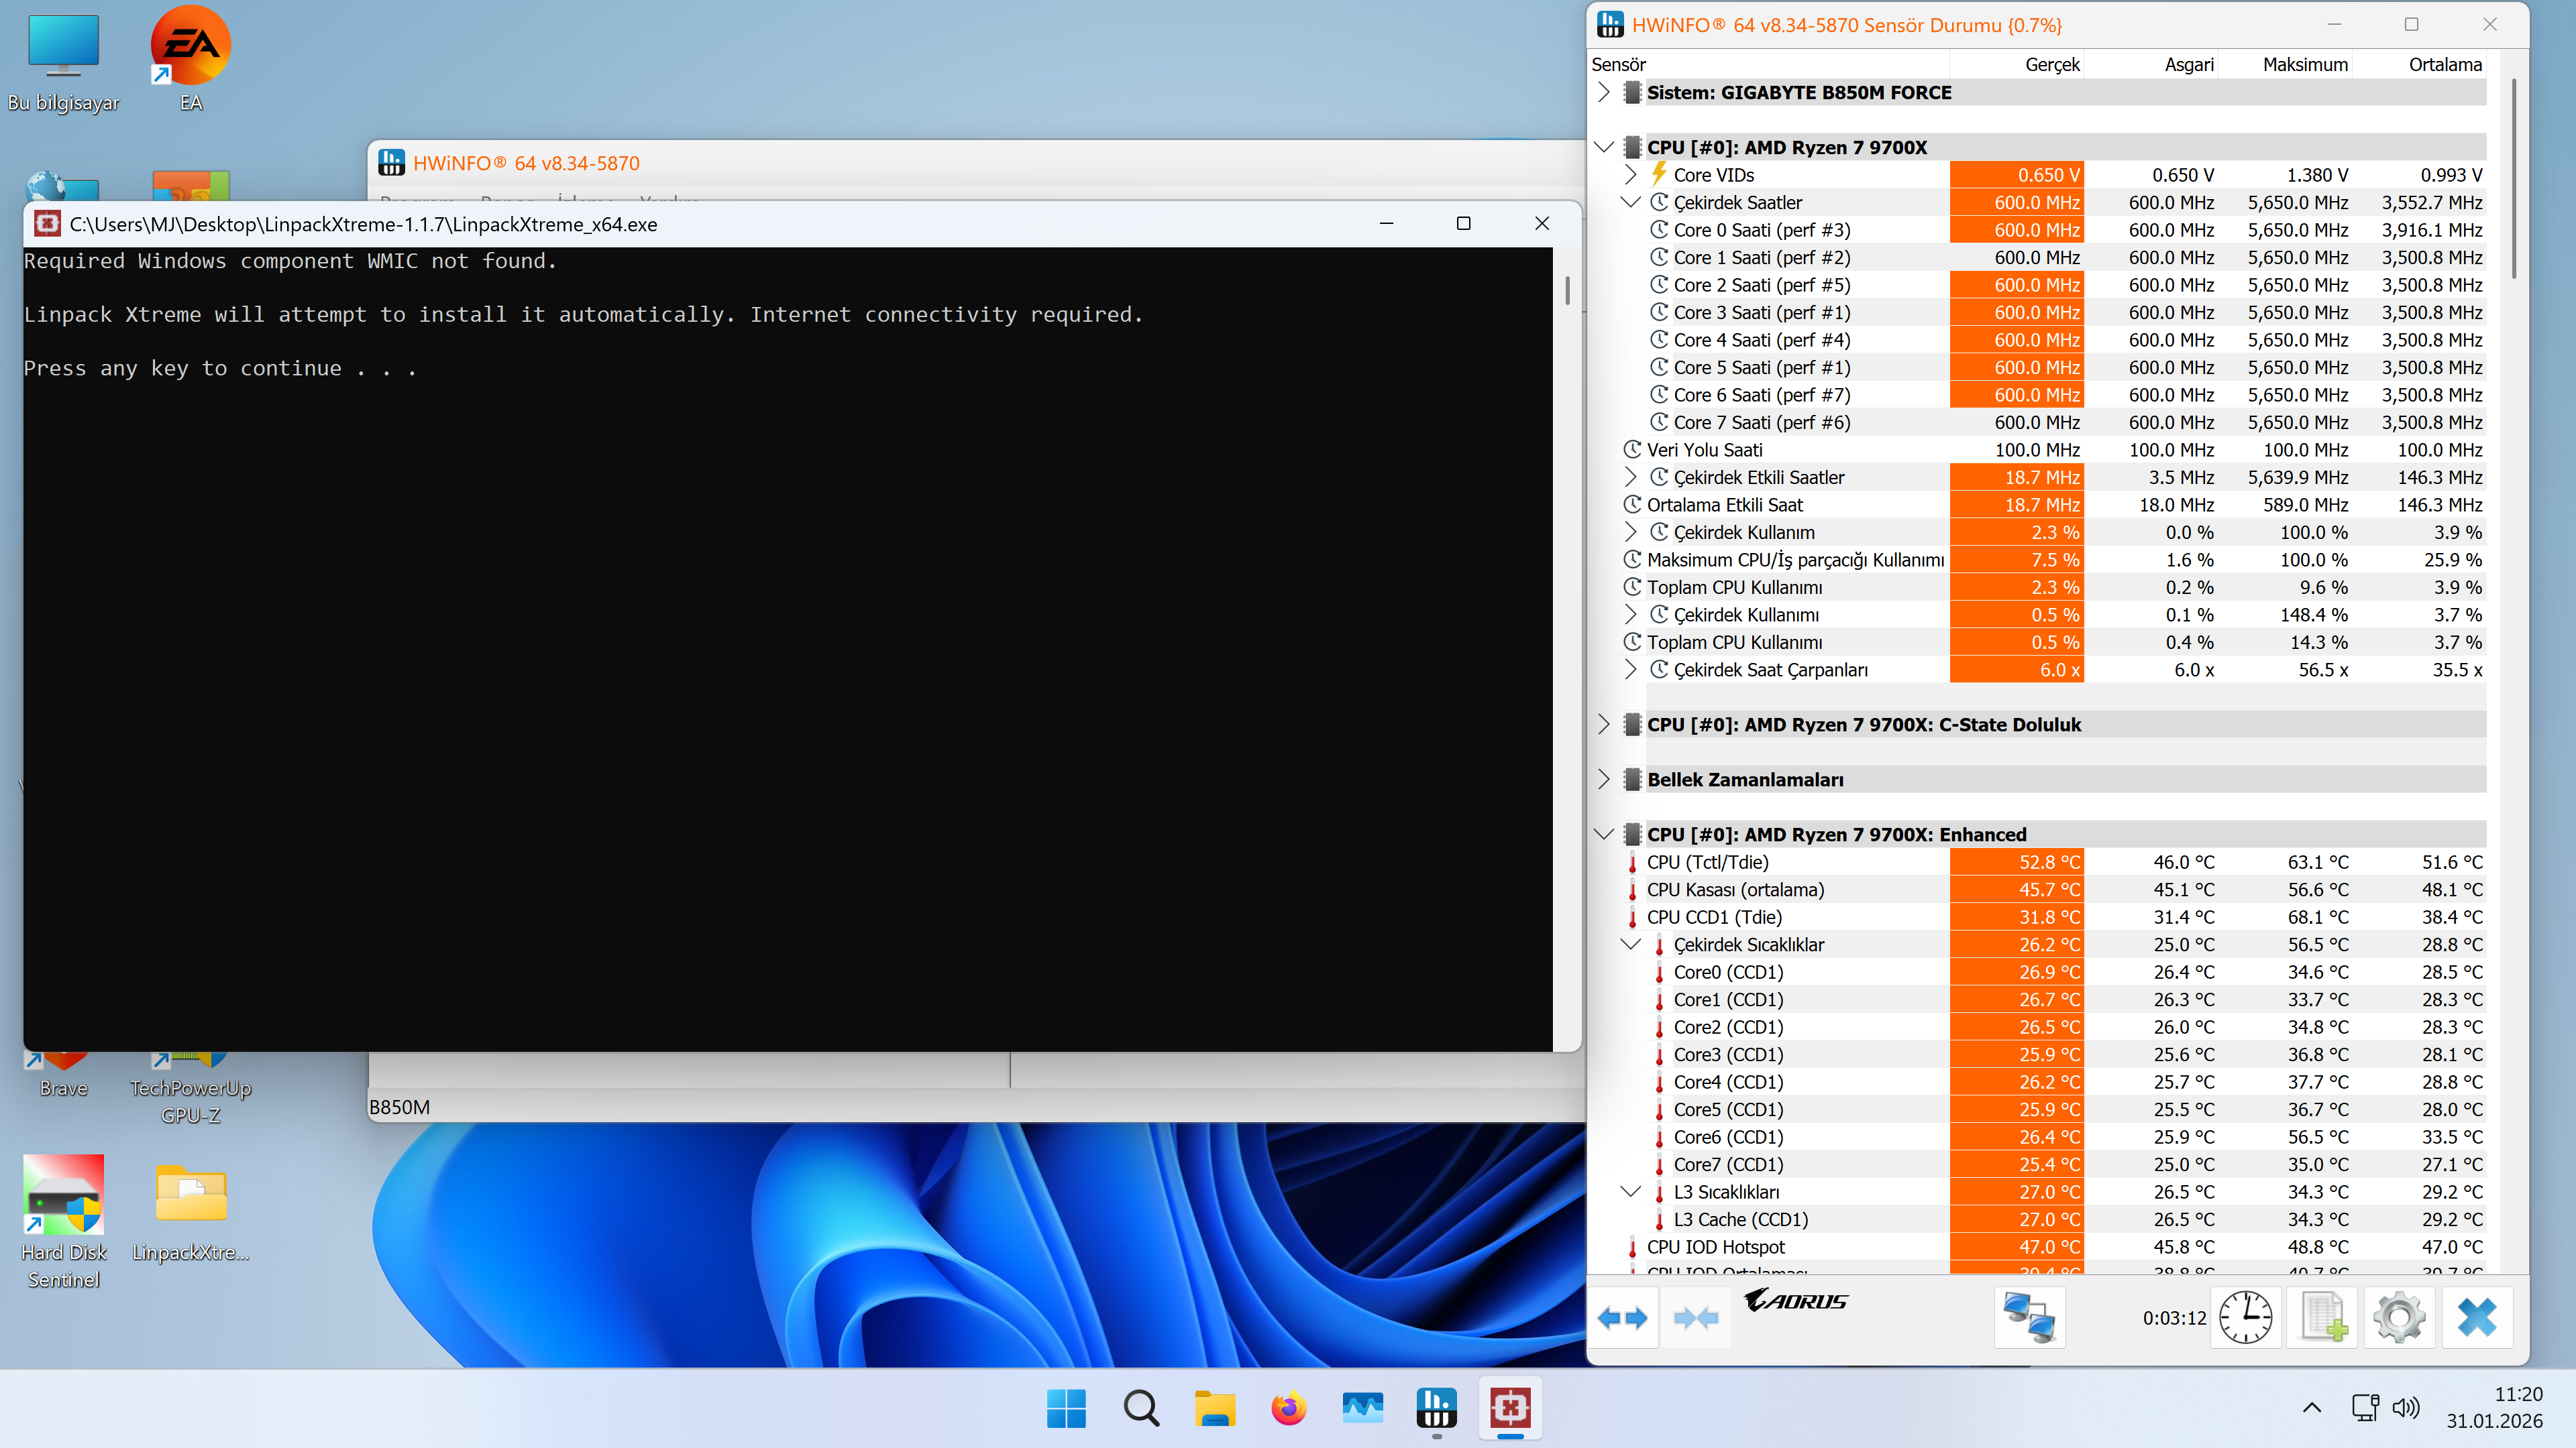This screenshot has width=2576, height=1448.
Task: Click the Ortalama column header
Action: 2420,65
